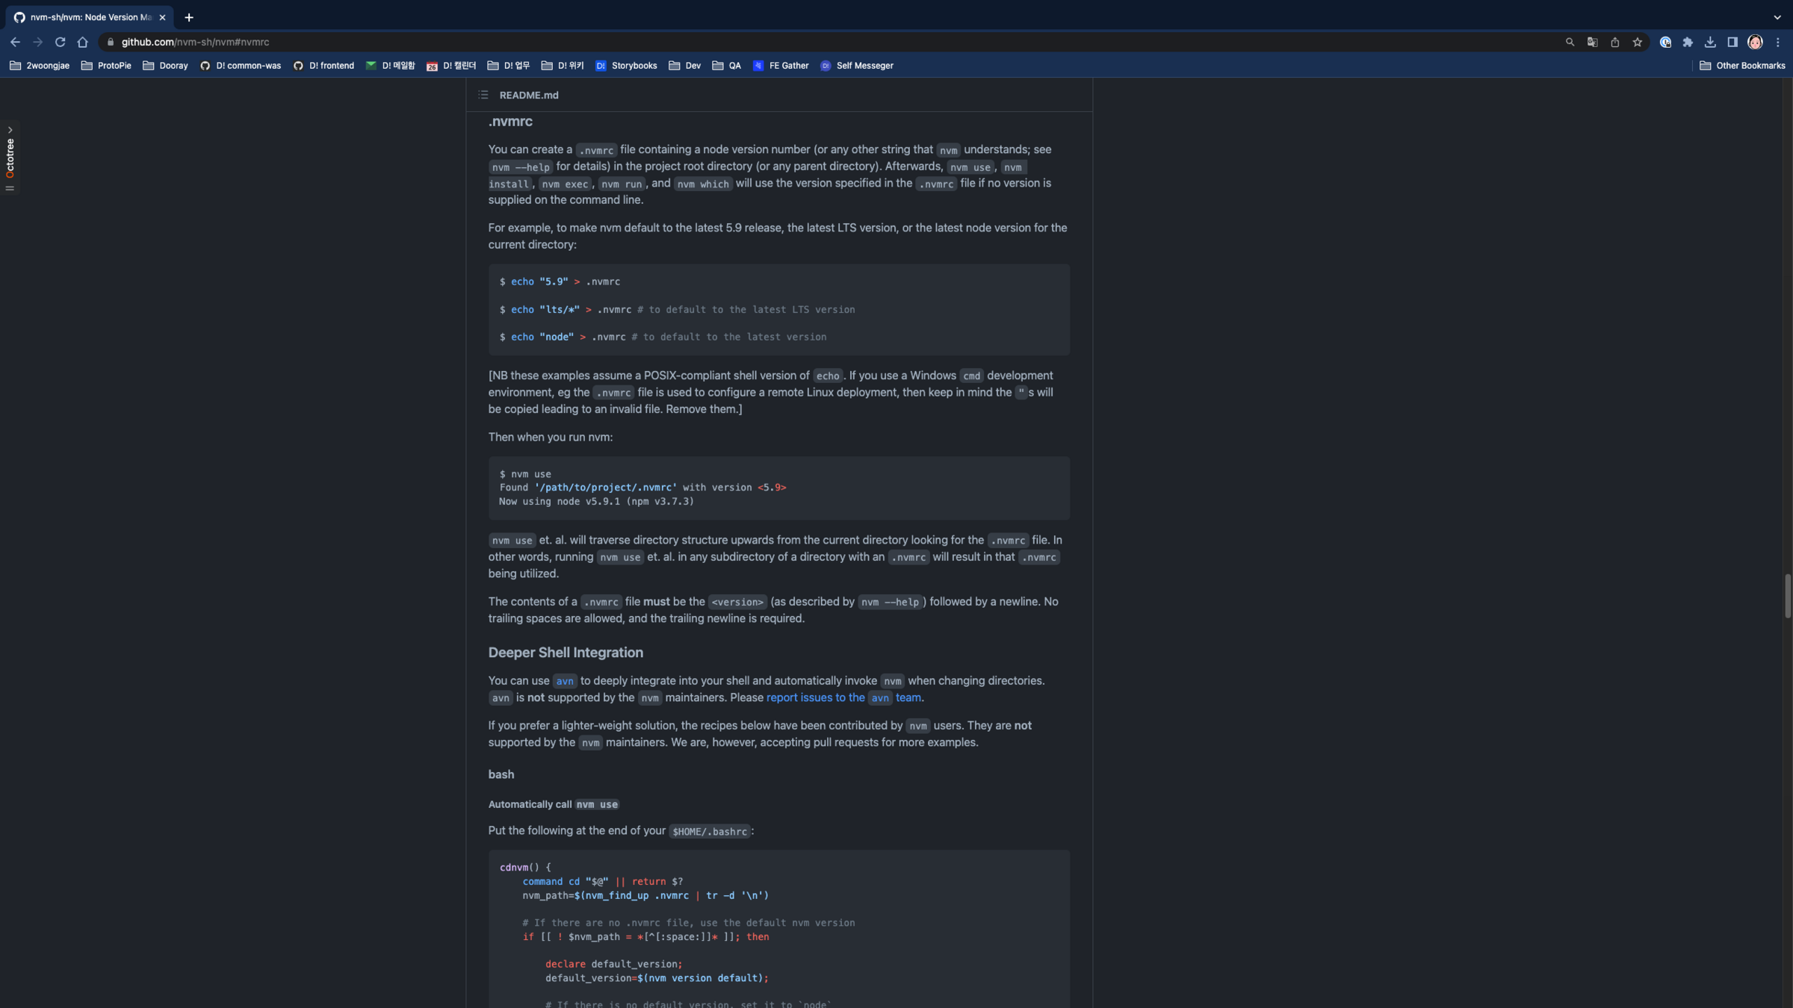The image size is (1793, 1008).
Task: Open the Other Bookmarks folder
Action: click(x=1741, y=66)
